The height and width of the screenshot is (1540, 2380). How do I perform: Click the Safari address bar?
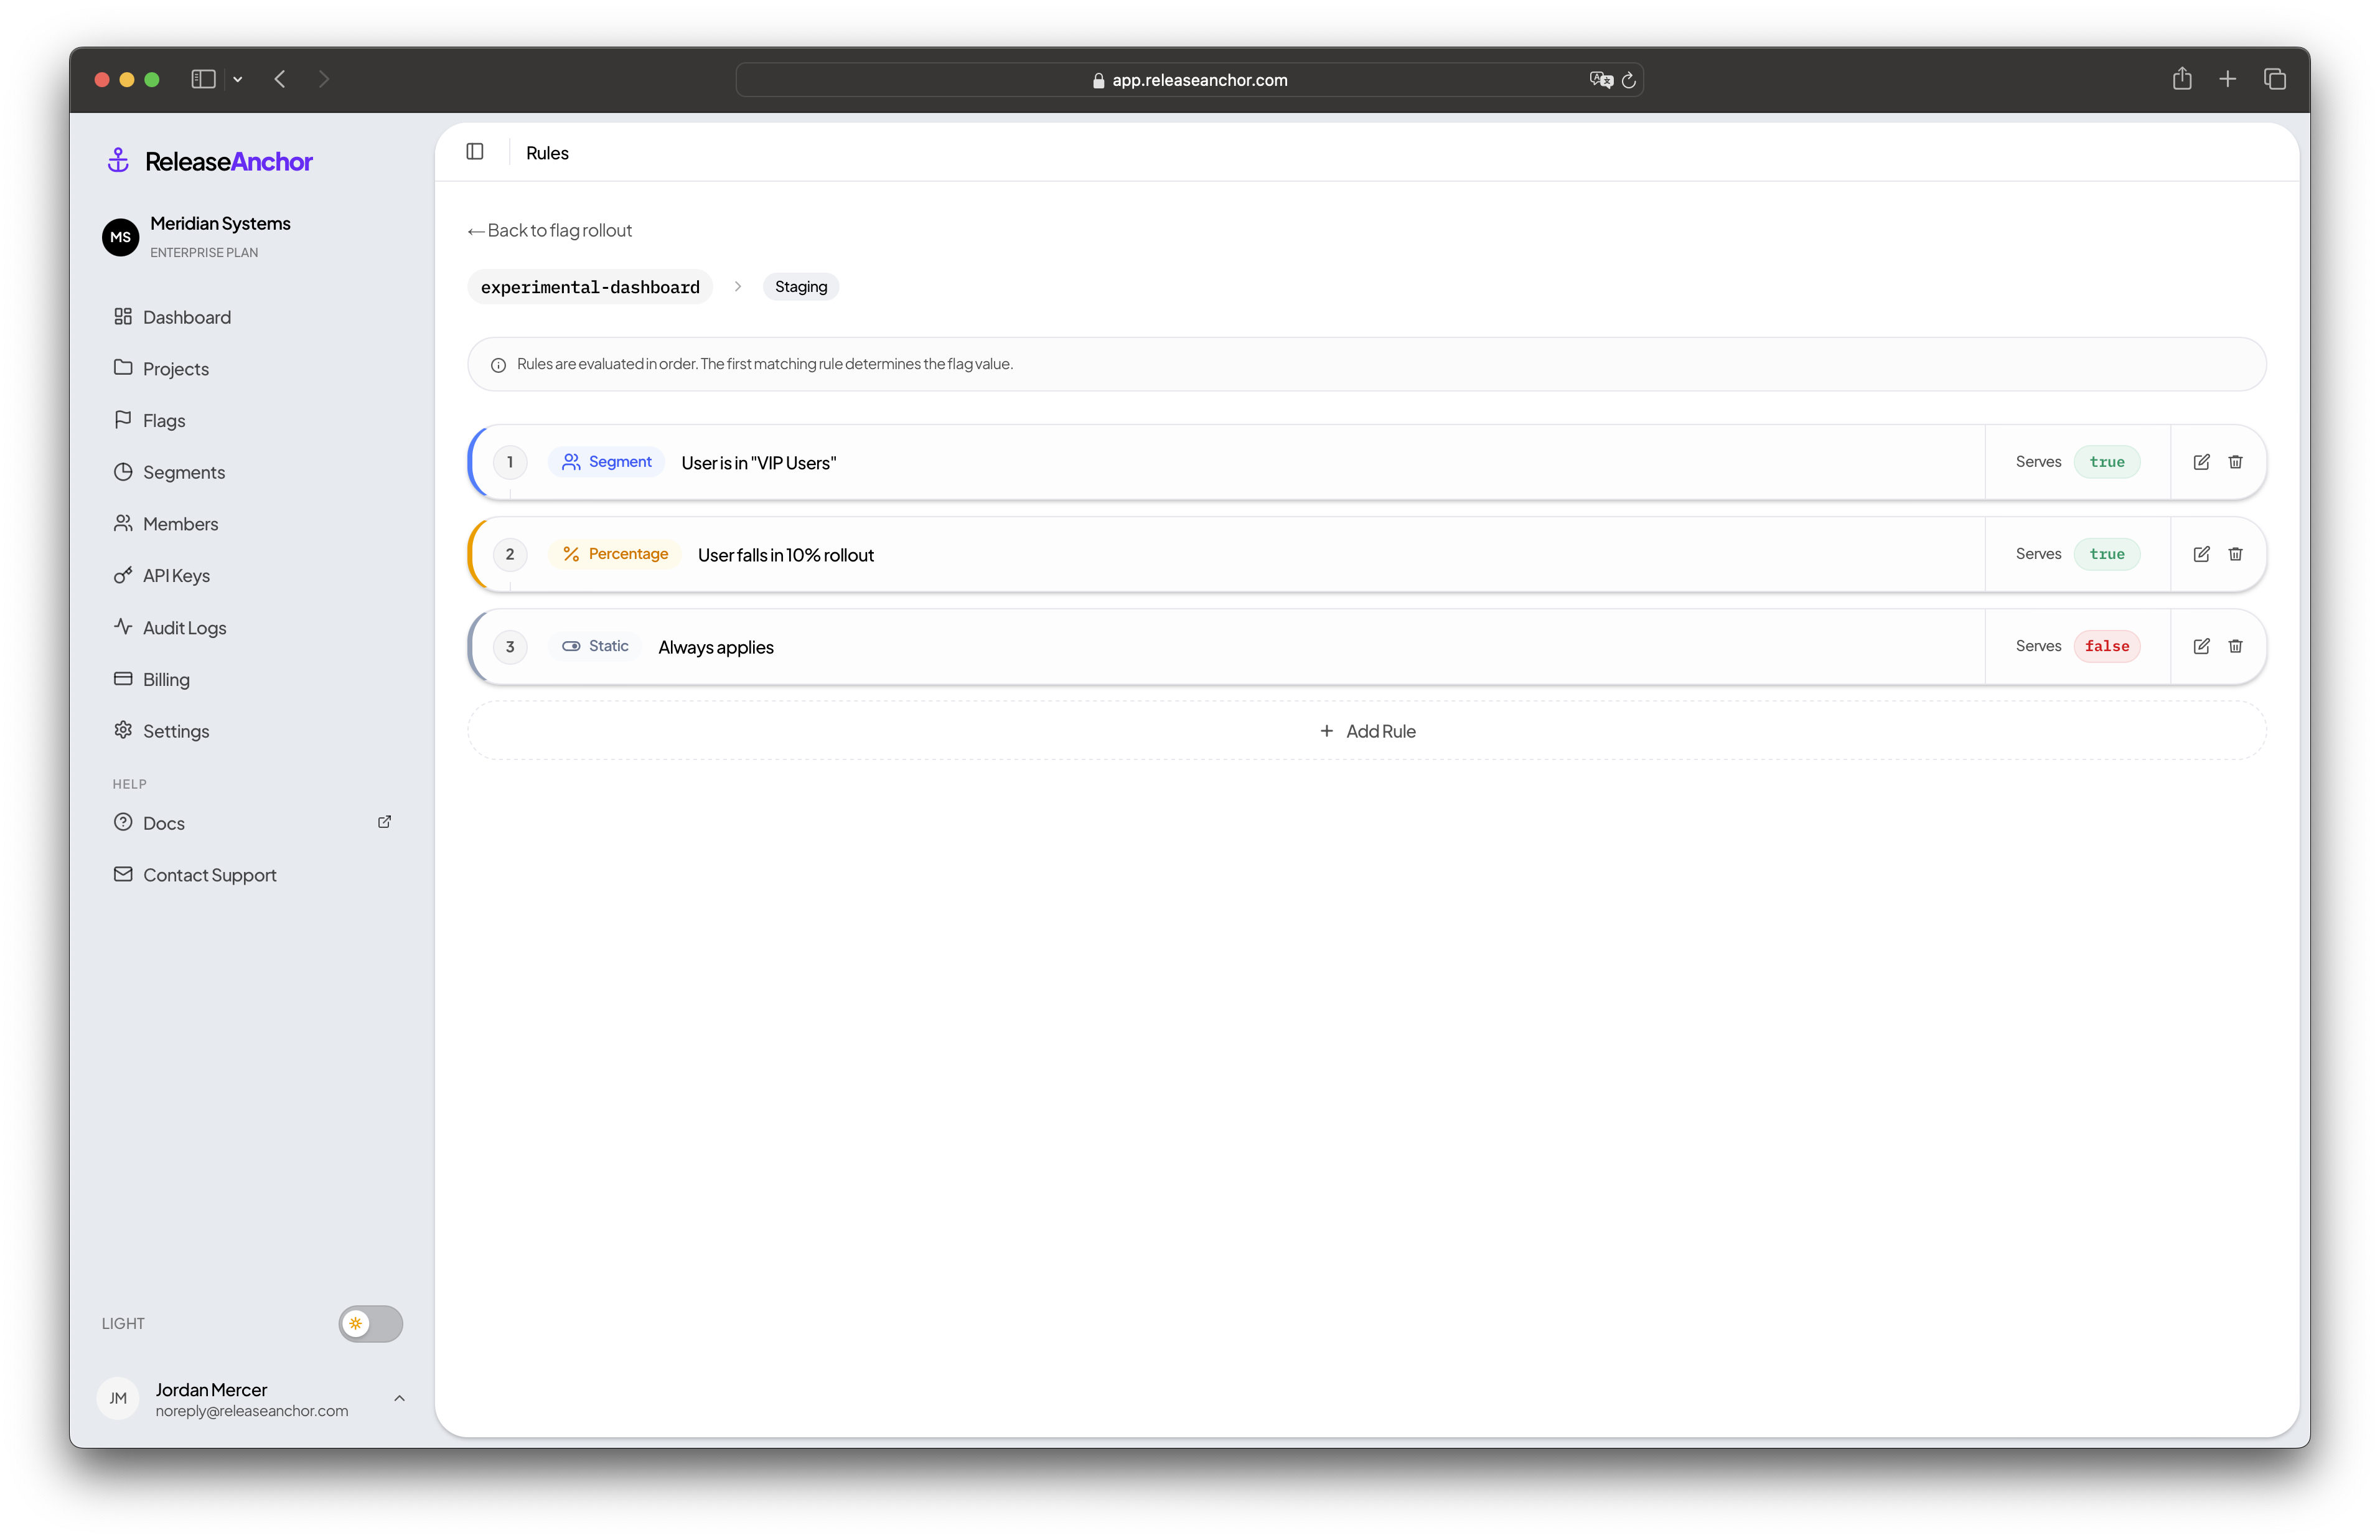1189,80
